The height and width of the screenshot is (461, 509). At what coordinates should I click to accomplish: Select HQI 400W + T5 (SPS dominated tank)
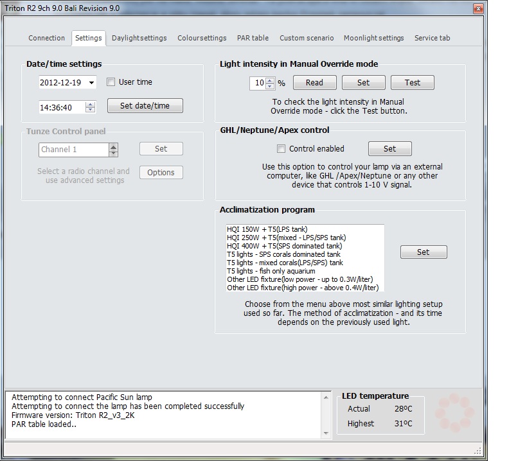click(x=284, y=246)
